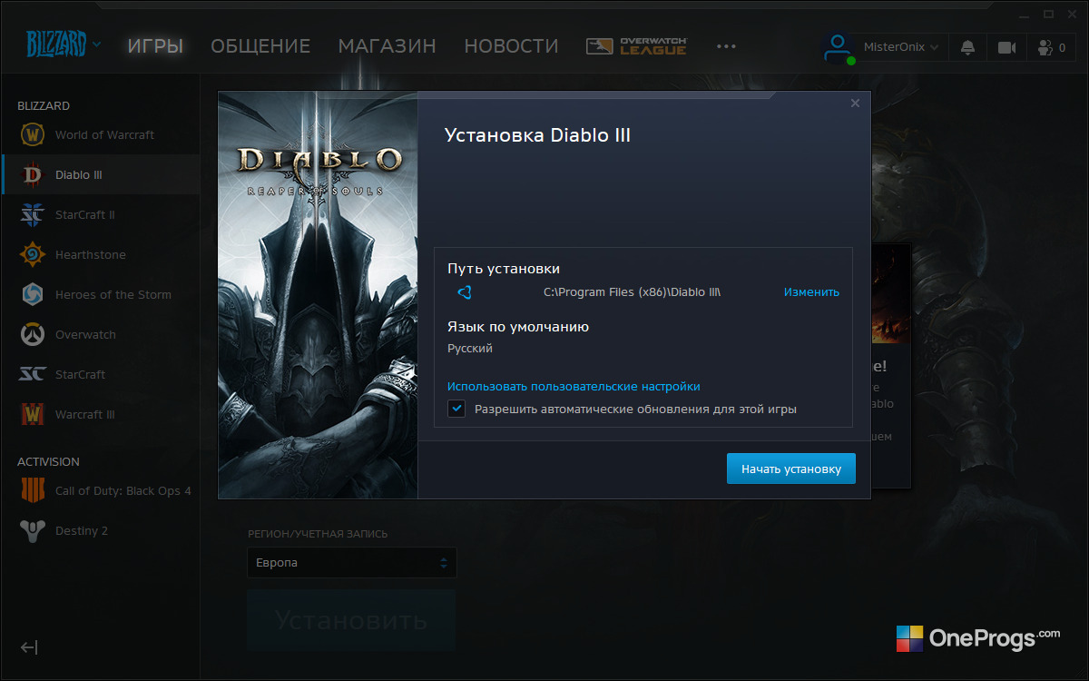Open the Европа region dropdown
This screenshot has width=1089, height=681.
pos(352,563)
